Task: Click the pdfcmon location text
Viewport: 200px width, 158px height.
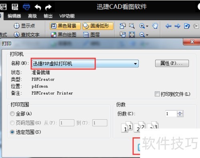Action: (x=40, y=87)
